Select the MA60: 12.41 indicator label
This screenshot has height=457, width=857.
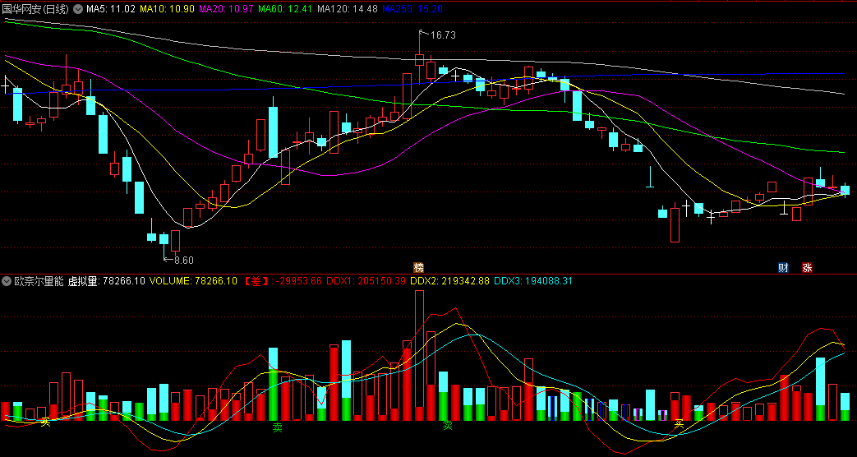tap(284, 9)
